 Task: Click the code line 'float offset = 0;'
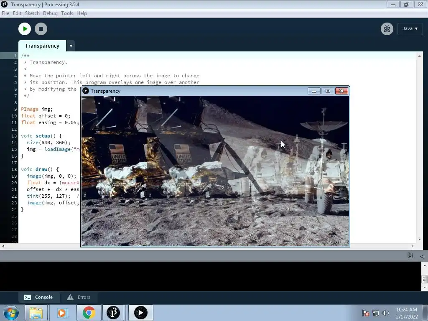pyautogui.click(x=46, y=116)
